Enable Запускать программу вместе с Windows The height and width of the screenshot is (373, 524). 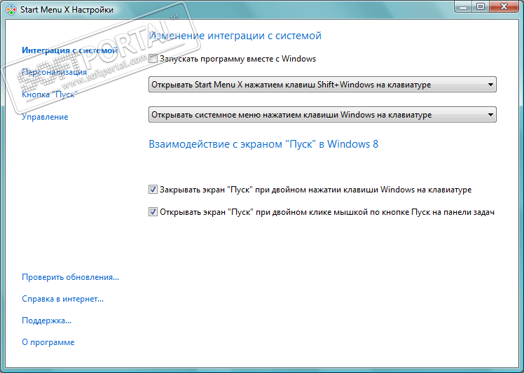pyautogui.click(x=153, y=59)
